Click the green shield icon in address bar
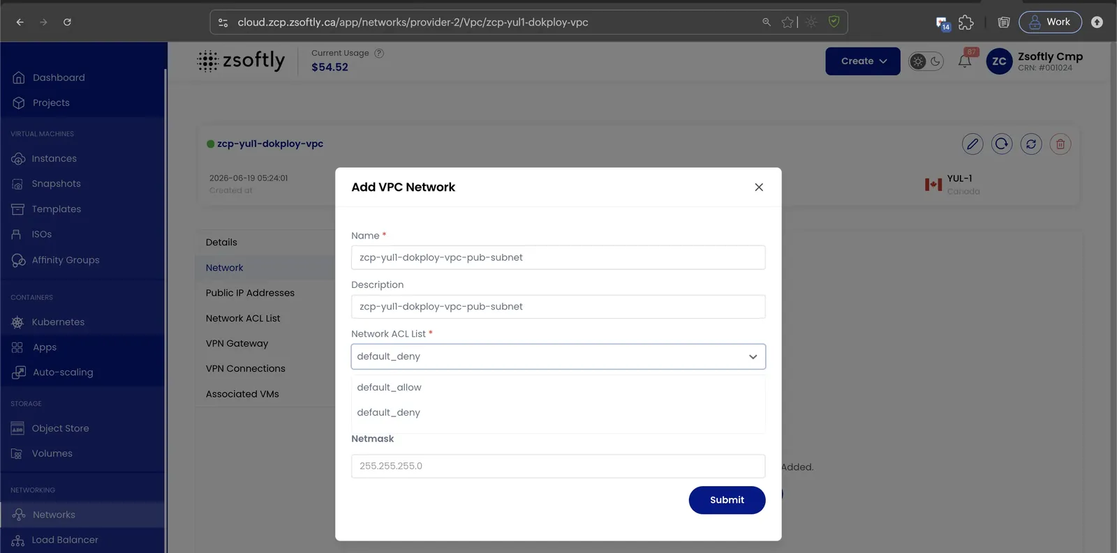 pos(834,22)
